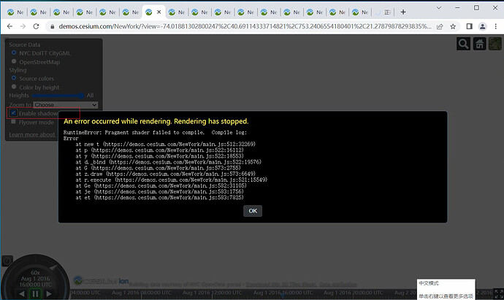
Task: Click the animation speed shuttle ring pointer
Action: (x=53, y=267)
